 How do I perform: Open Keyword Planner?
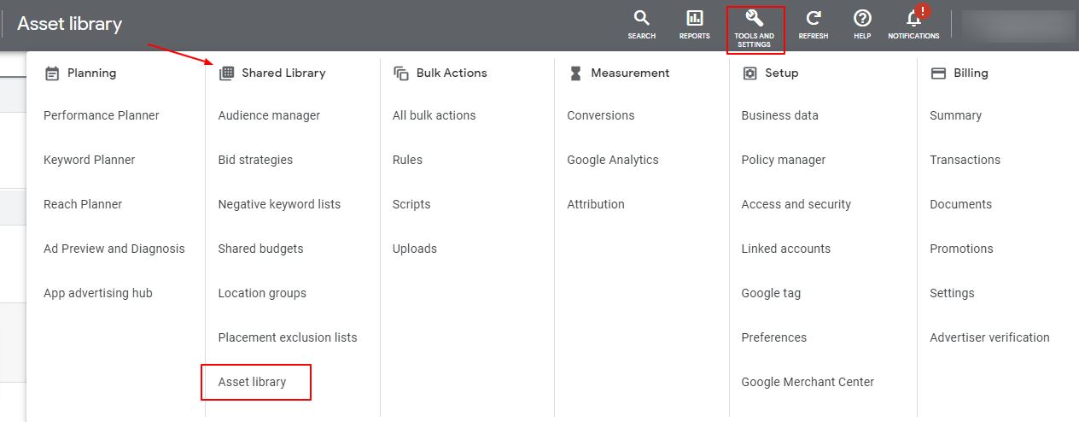pos(90,160)
